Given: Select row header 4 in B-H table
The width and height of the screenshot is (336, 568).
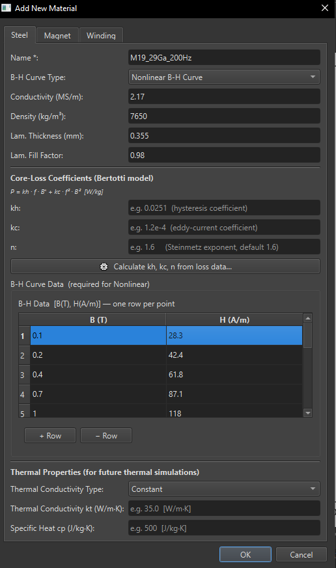Looking at the screenshot, I should [x=24, y=394].
